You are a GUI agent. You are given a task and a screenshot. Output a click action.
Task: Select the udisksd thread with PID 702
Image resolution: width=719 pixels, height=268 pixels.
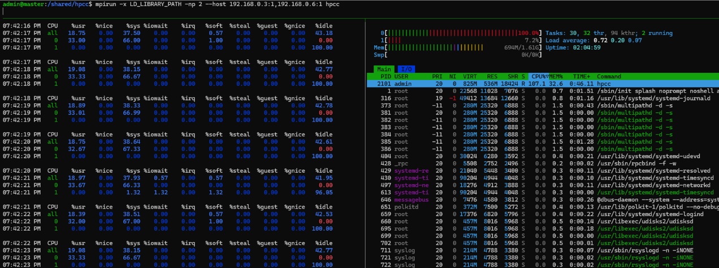[x=543, y=243]
